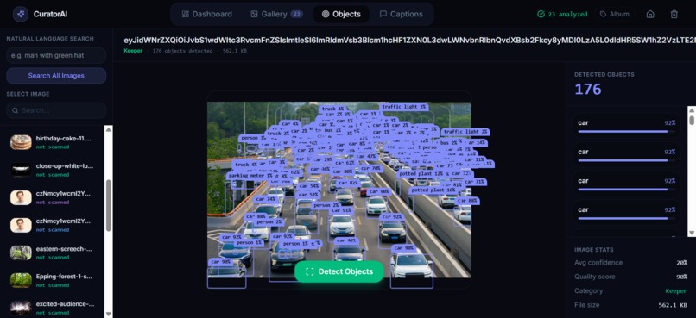Click the image list scrollbar thumb
Screen dimensions: 696x318
click(108, 205)
